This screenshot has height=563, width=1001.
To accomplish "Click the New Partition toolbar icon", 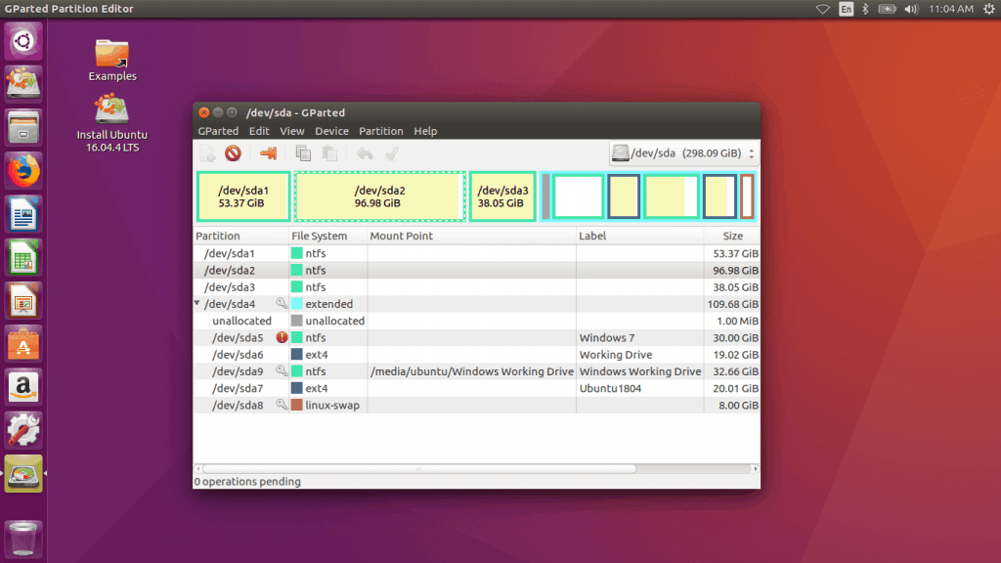I will (208, 153).
